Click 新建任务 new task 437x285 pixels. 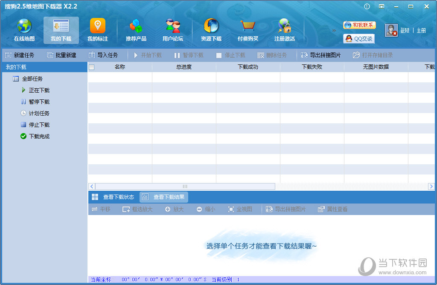coord(20,55)
